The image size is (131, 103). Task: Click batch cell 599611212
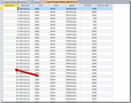[73, 89]
